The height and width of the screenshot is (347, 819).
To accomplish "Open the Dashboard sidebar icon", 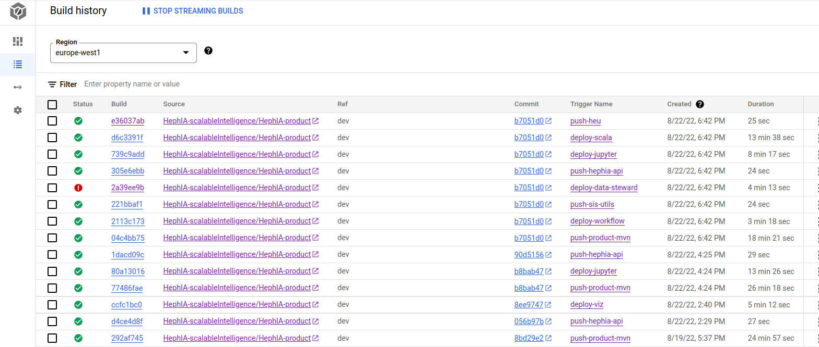I will click(x=18, y=41).
